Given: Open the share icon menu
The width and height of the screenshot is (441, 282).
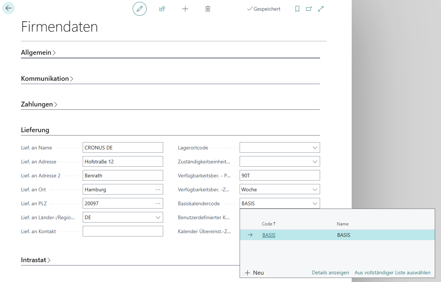Looking at the screenshot, I should (162, 9).
